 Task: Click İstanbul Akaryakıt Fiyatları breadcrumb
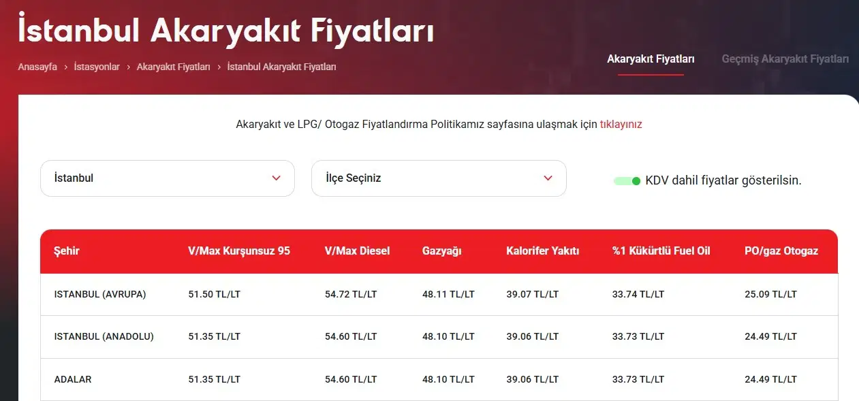pos(281,67)
